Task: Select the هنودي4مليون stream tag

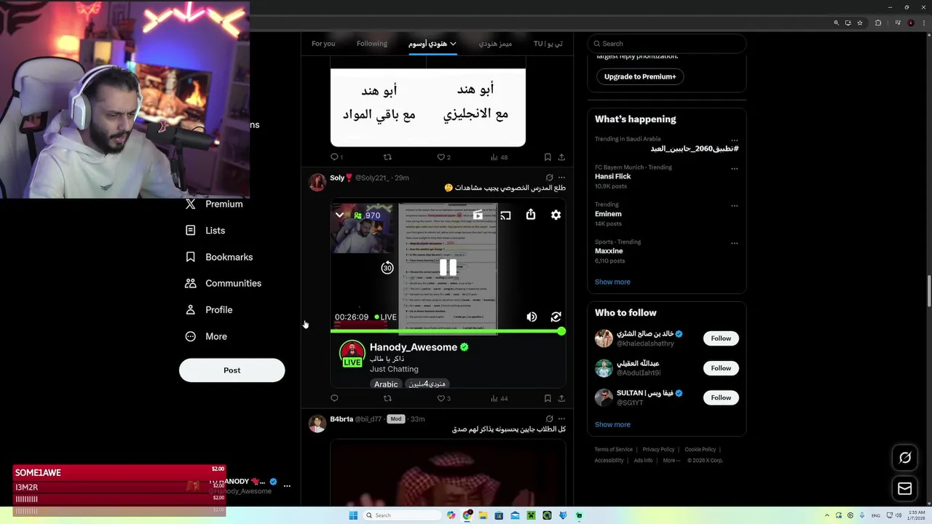Action: click(427, 384)
